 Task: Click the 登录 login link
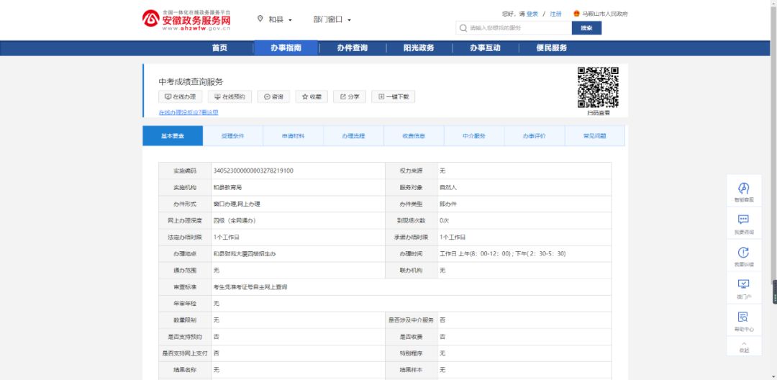click(x=532, y=14)
